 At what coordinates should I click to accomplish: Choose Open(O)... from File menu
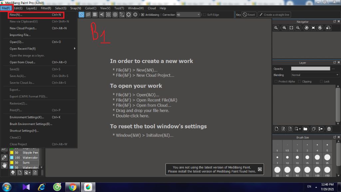[x=39, y=42]
